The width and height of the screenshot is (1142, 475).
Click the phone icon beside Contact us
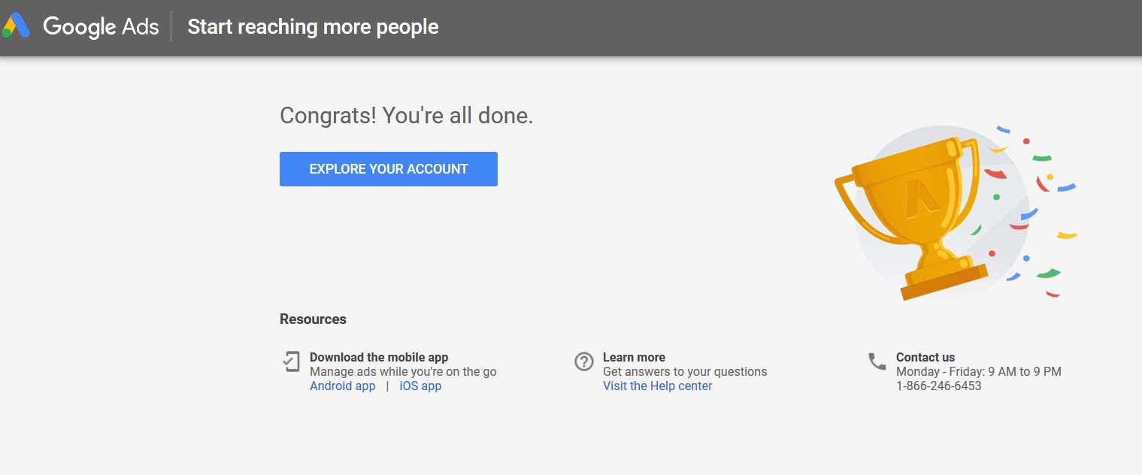tap(877, 362)
